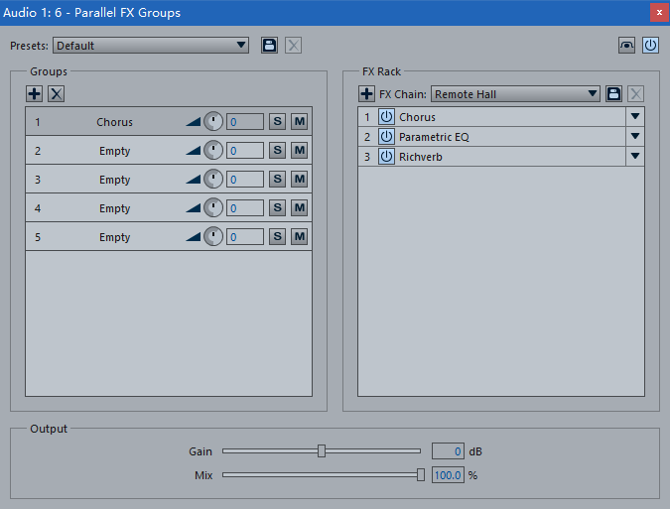Save the Remote Hall FX chain

pyautogui.click(x=613, y=94)
